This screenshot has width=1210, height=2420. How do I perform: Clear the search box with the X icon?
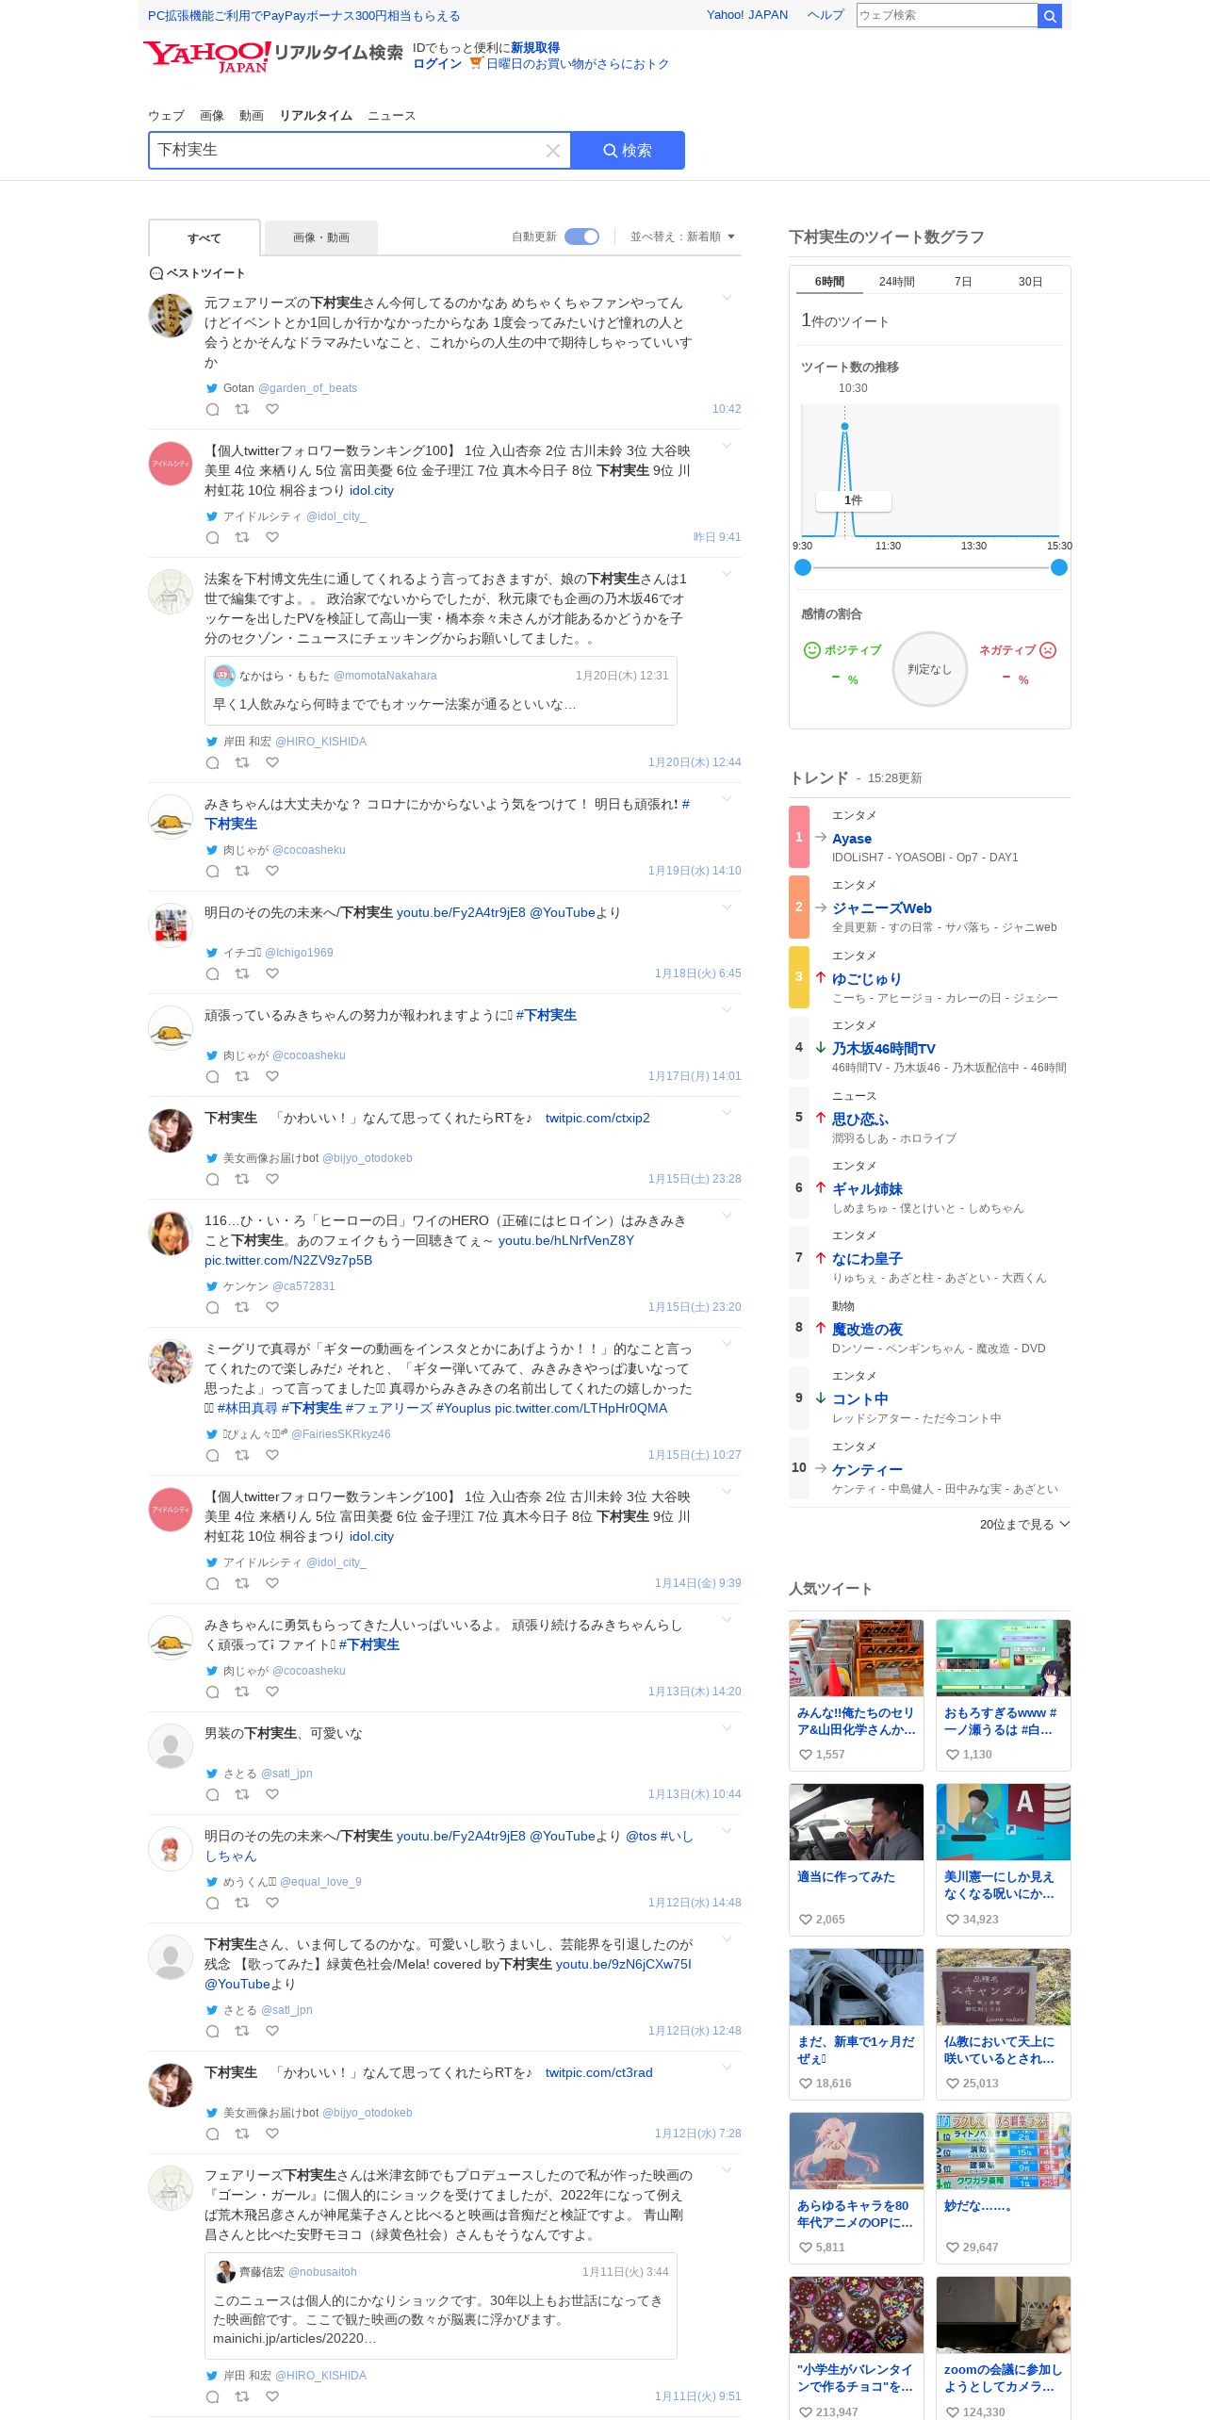[553, 151]
